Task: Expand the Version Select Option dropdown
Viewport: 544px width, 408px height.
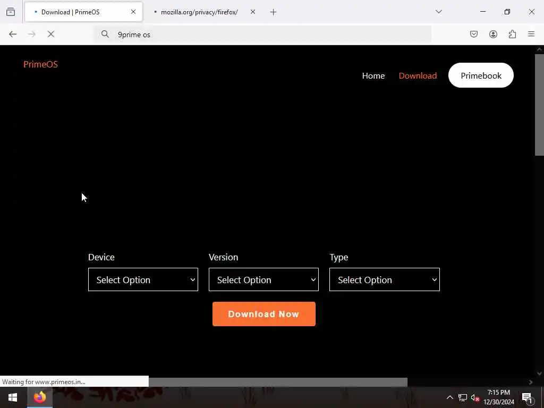Action: pyautogui.click(x=263, y=279)
